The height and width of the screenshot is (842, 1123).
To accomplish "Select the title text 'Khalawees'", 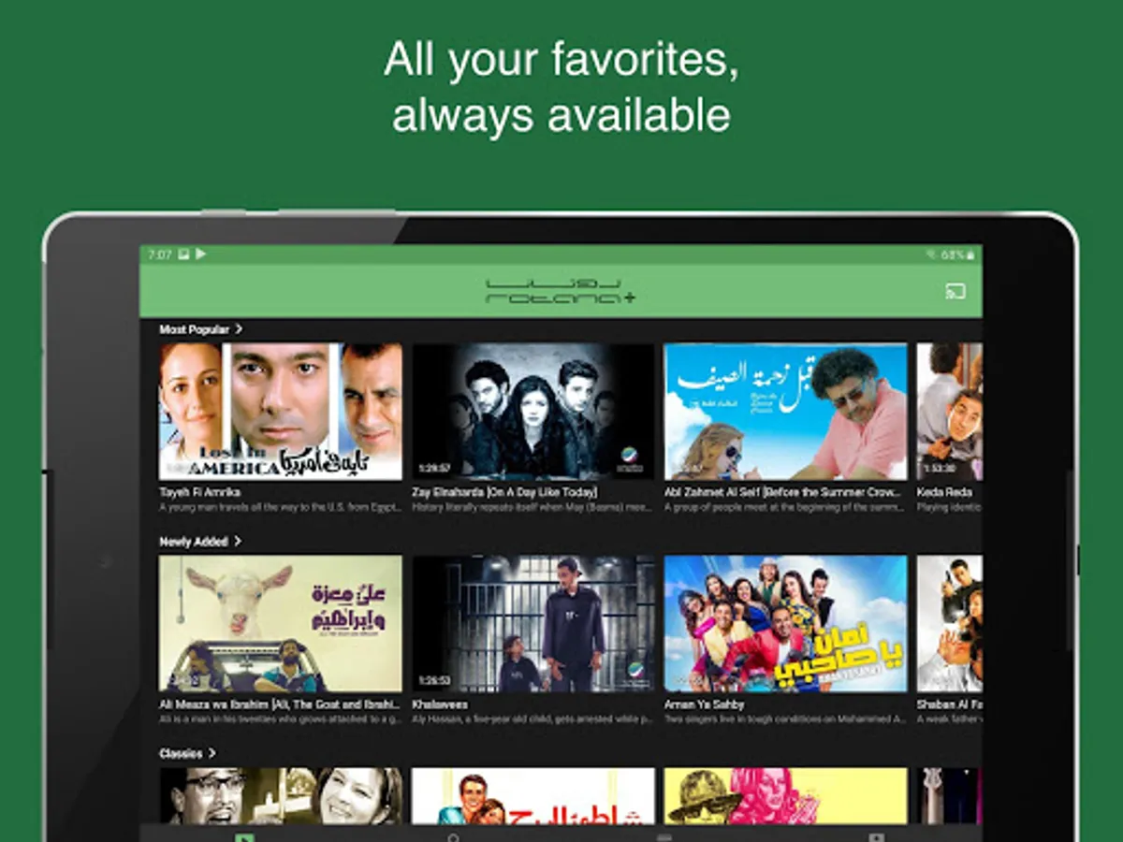I will click(440, 704).
